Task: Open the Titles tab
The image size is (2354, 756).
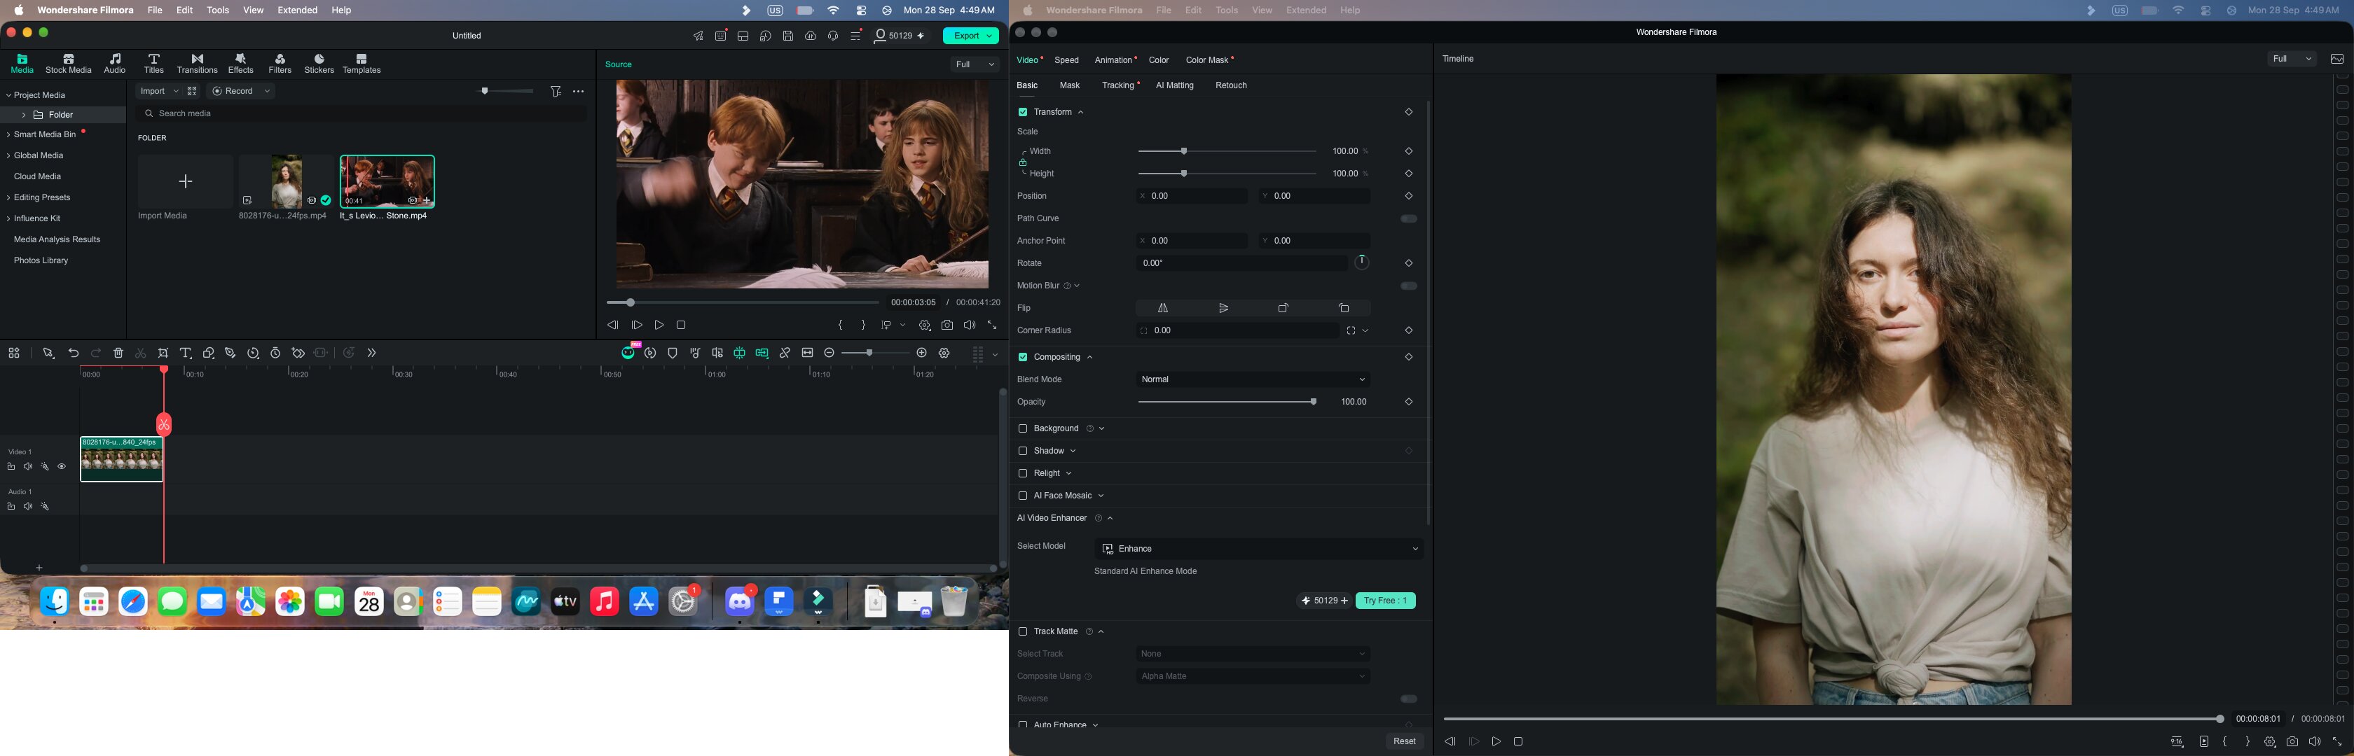Action: point(153,64)
